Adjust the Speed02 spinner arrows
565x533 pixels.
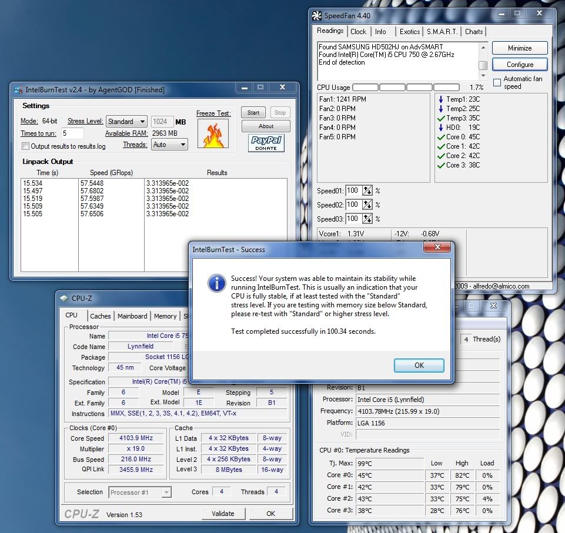point(367,205)
